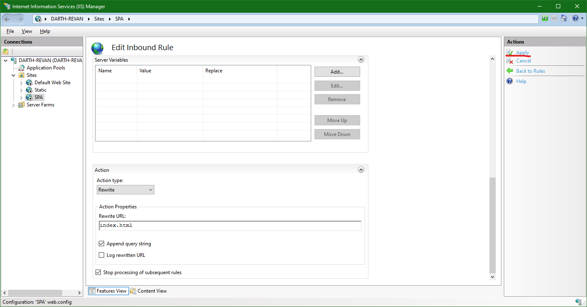
Task: Click the Cancel link in Actions
Action: point(522,60)
